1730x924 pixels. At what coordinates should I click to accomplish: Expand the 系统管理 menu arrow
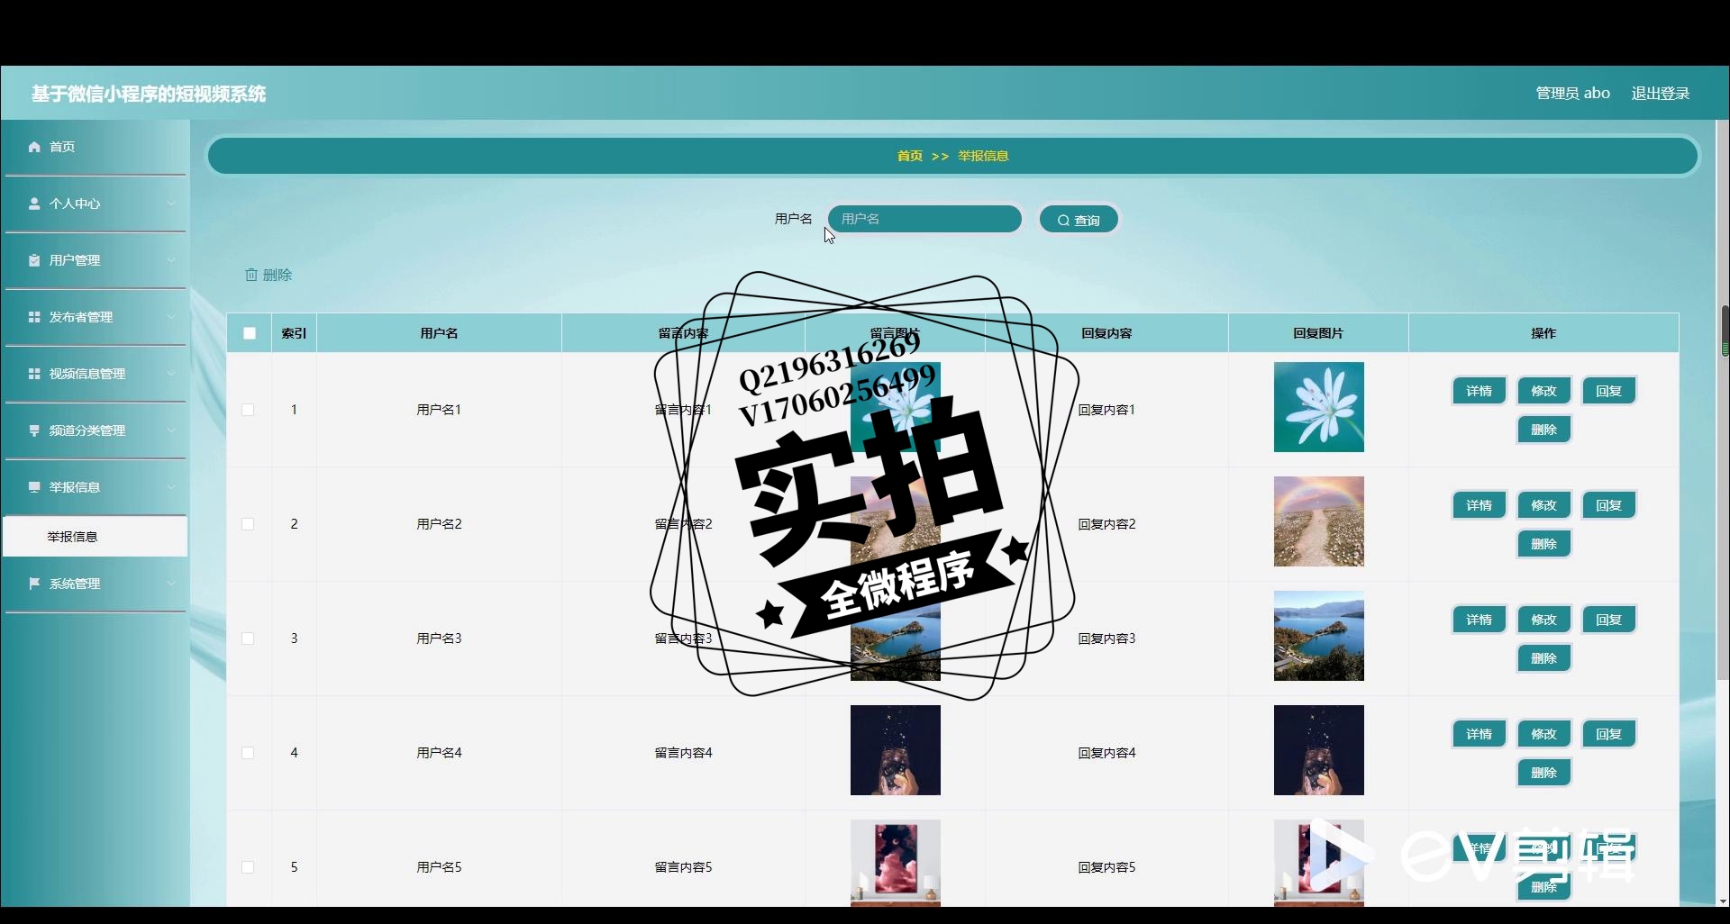tap(171, 584)
